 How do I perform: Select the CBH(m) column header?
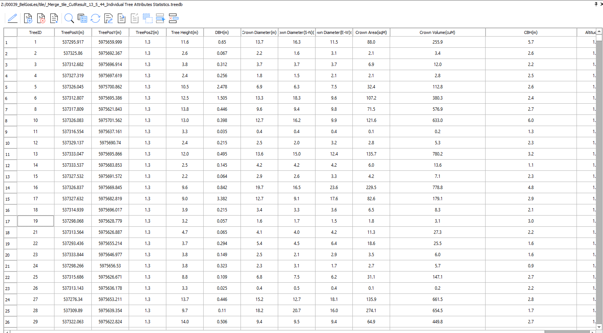[x=531, y=32]
